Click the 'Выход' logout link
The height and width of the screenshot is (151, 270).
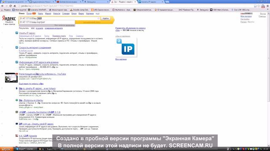point(263,13)
